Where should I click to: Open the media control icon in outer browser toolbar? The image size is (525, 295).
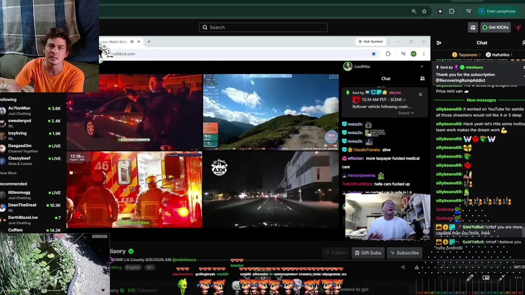[468, 11]
